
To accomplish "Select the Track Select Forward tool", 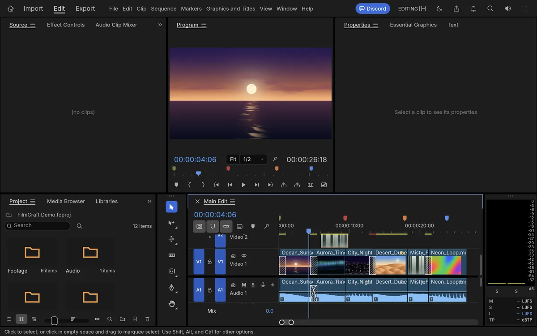I will [x=171, y=223].
